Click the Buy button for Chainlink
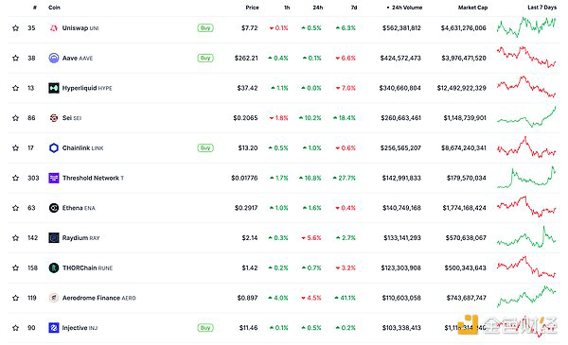 [205, 147]
